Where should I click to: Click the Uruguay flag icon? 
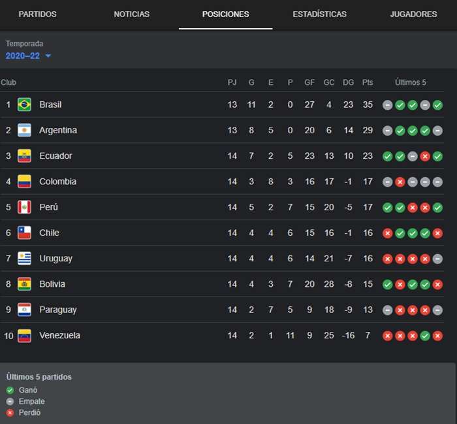tap(24, 258)
